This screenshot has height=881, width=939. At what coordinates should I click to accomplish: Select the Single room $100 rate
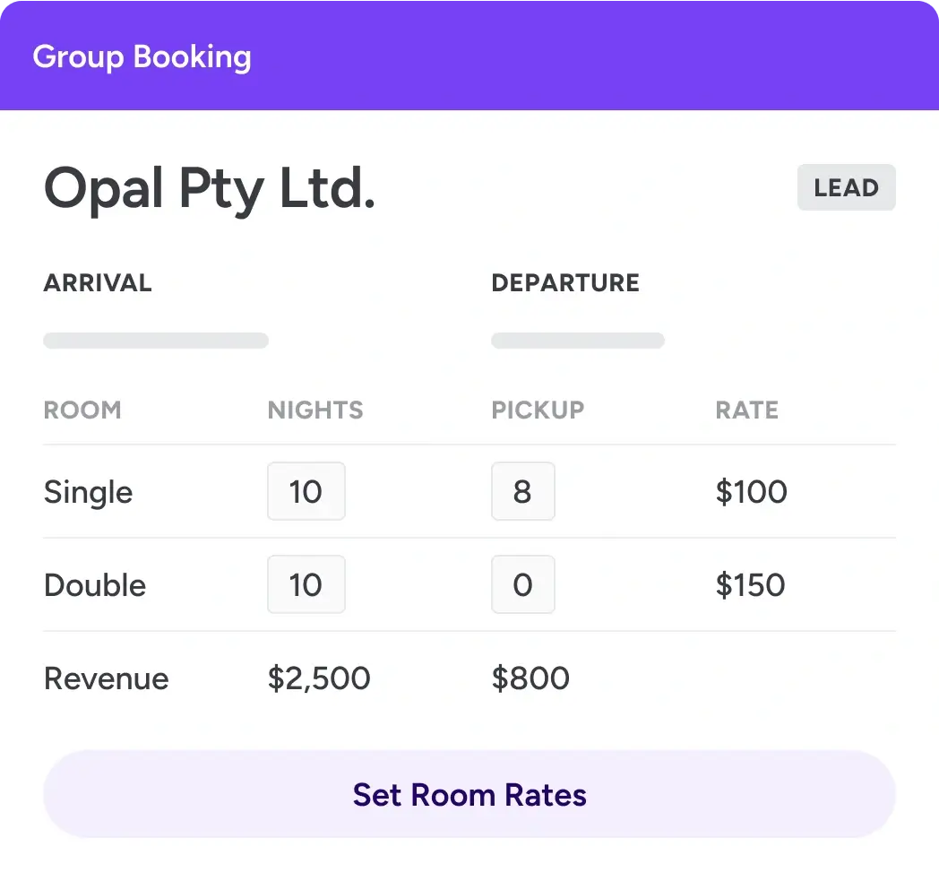point(751,491)
